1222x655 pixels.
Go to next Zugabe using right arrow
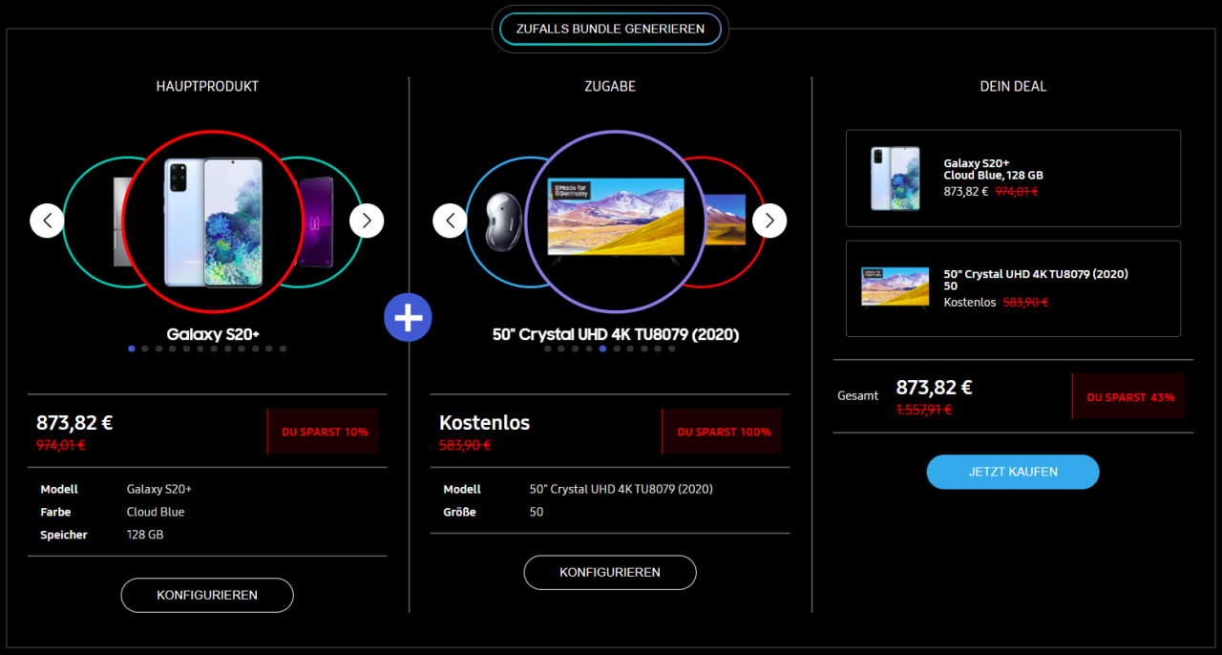tap(769, 221)
